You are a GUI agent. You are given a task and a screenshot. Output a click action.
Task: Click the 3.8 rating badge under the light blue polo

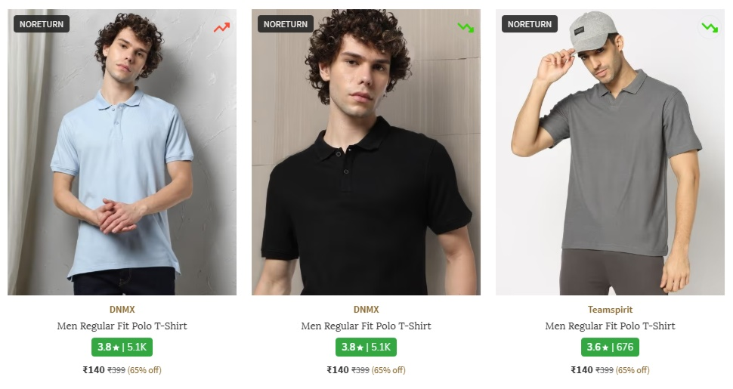tap(122, 347)
